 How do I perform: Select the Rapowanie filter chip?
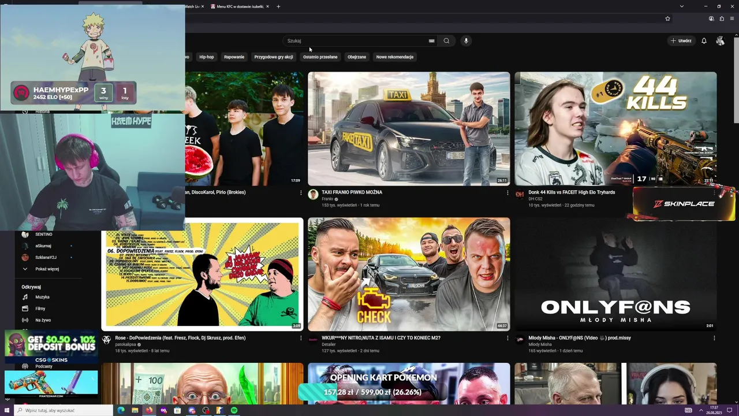coord(234,57)
